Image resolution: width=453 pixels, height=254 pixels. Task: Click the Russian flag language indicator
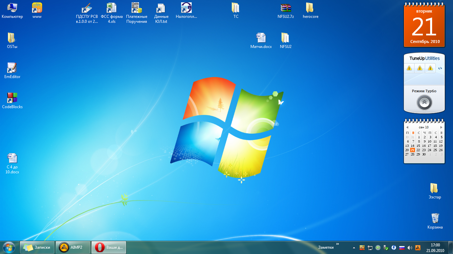[x=402, y=247]
